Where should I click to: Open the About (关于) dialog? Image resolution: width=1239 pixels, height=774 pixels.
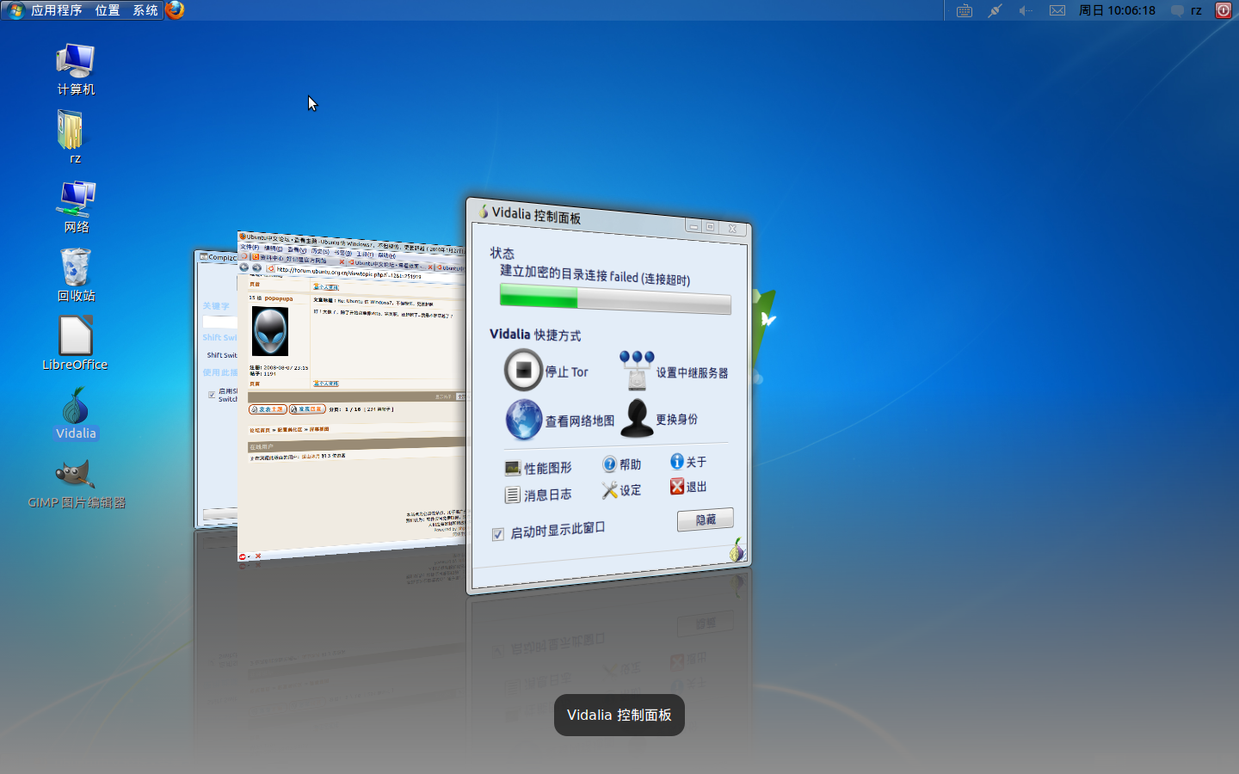click(688, 462)
